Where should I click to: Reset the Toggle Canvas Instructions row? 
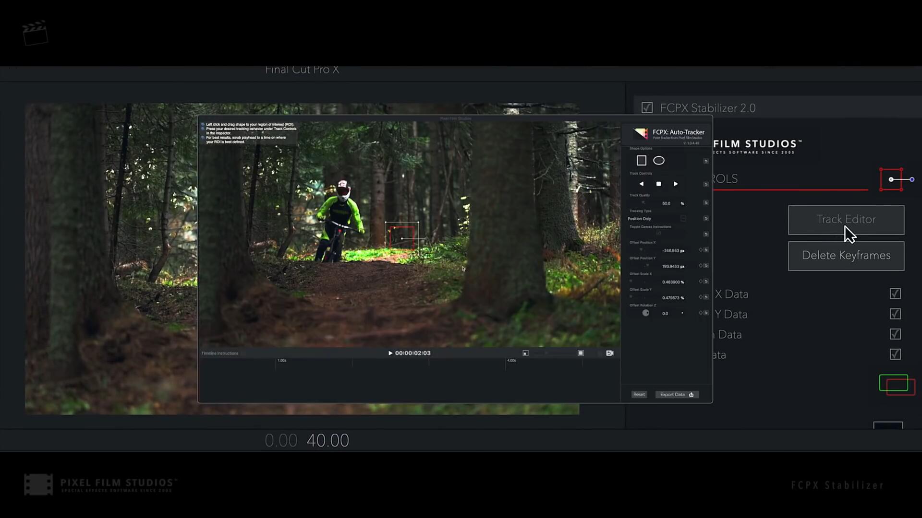click(x=706, y=234)
